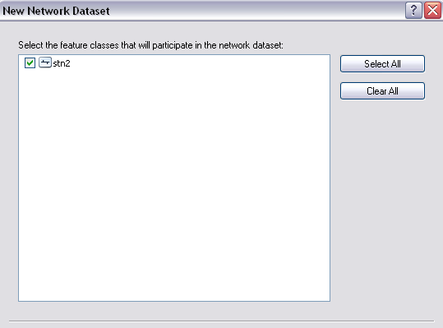Screen dimensions: 443x328
Task: Close the New Network Dataset dialog
Action: [x=432, y=11]
